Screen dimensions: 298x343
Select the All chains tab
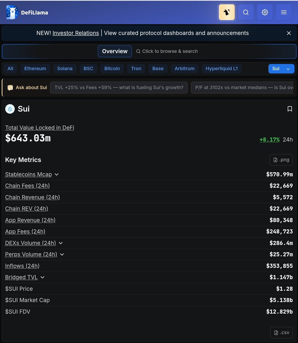click(x=10, y=69)
